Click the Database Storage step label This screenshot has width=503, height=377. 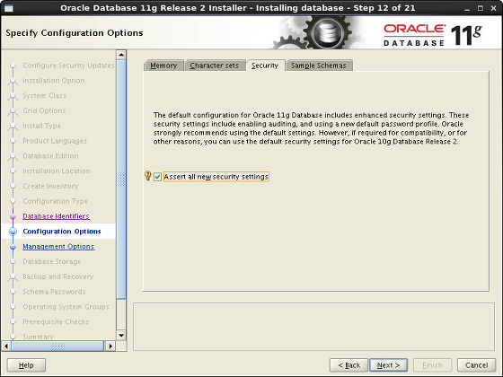pyautogui.click(x=52, y=261)
